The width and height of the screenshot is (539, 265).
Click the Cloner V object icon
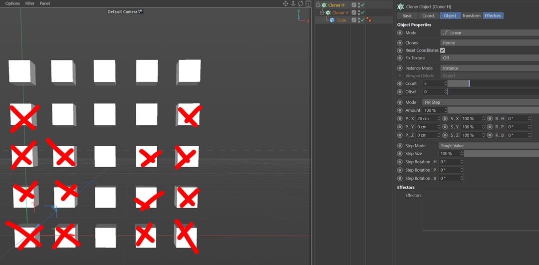tap(328, 12)
